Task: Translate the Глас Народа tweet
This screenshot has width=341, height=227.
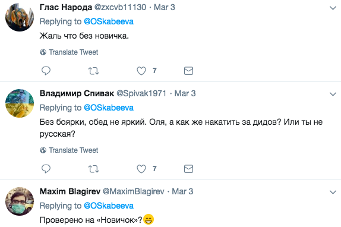Action: click(x=69, y=52)
